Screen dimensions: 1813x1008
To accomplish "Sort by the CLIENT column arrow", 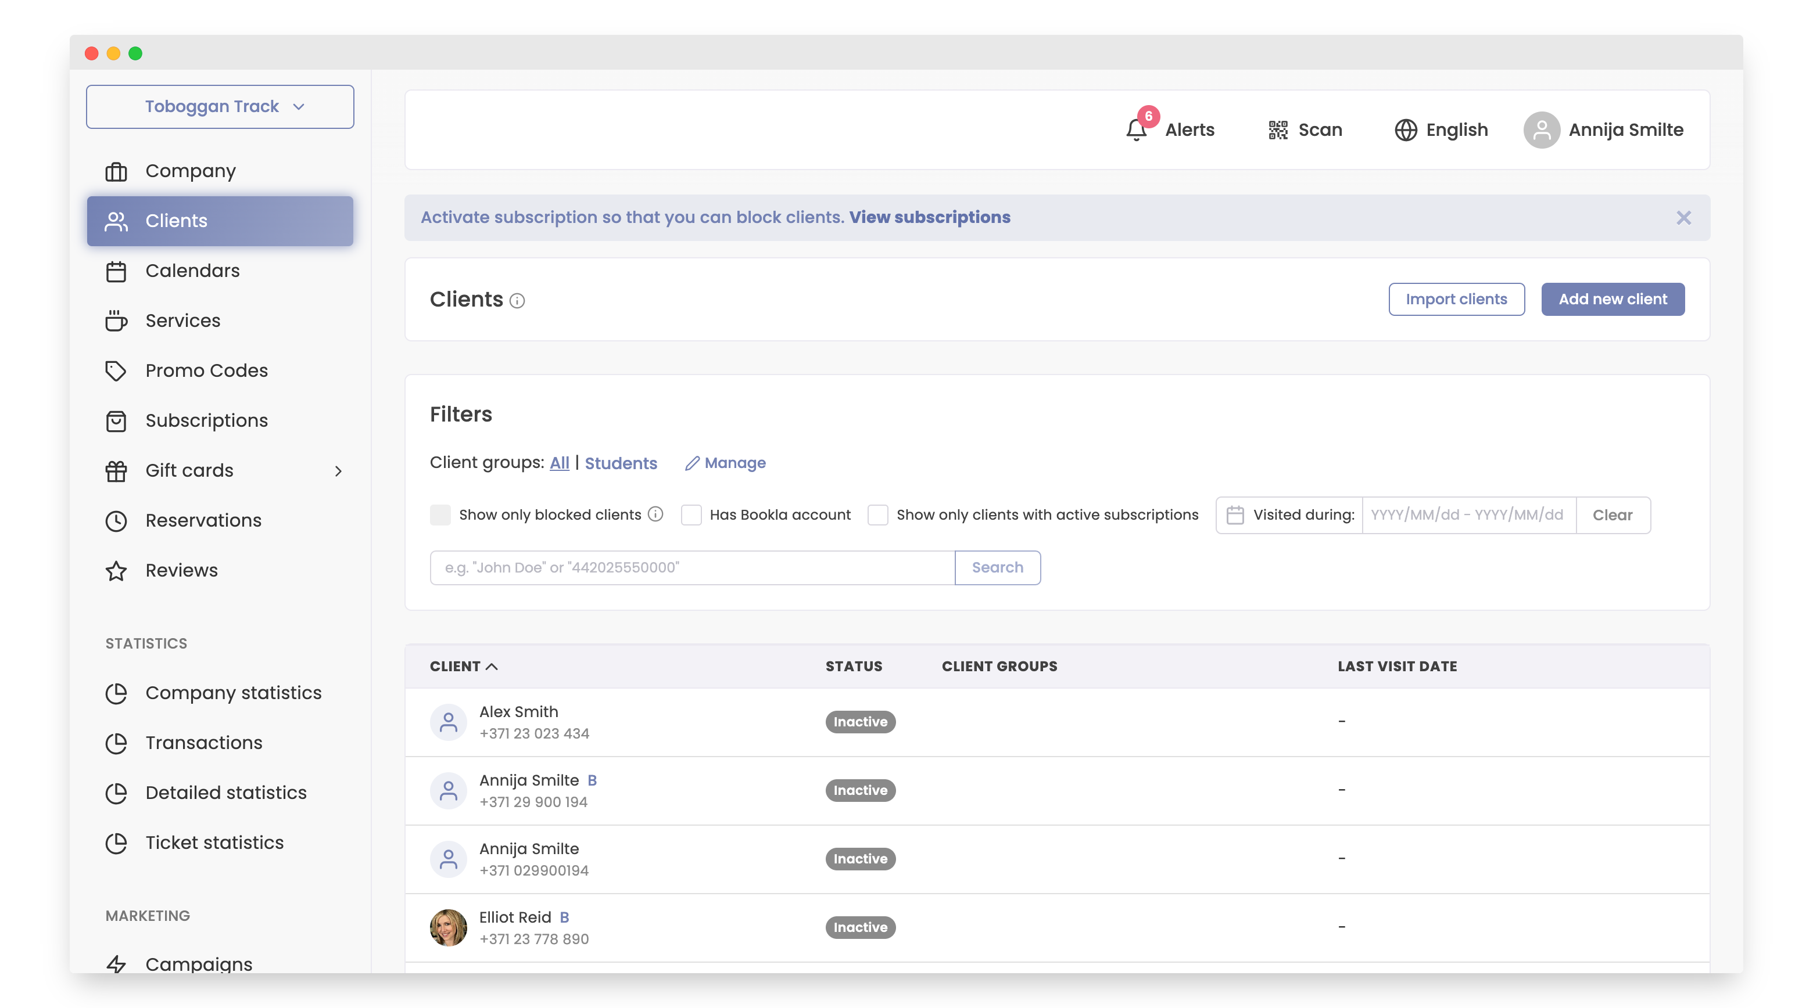I will click(492, 666).
